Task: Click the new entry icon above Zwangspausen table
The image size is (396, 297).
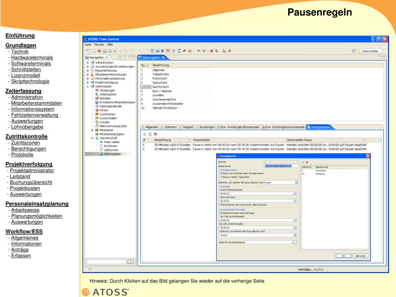Action: [145, 134]
